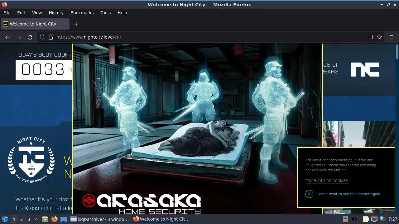399x224 pixels.
Task: Open volume control speaker icon
Action: [354, 219]
